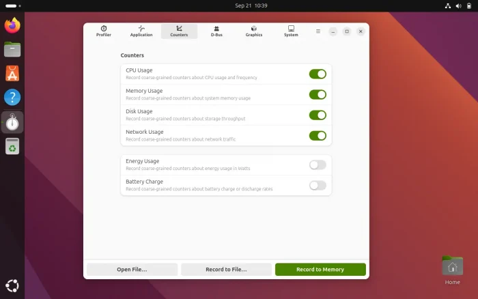Open the Trash icon in the dock
The height and width of the screenshot is (299, 478).
pos(12,146)
